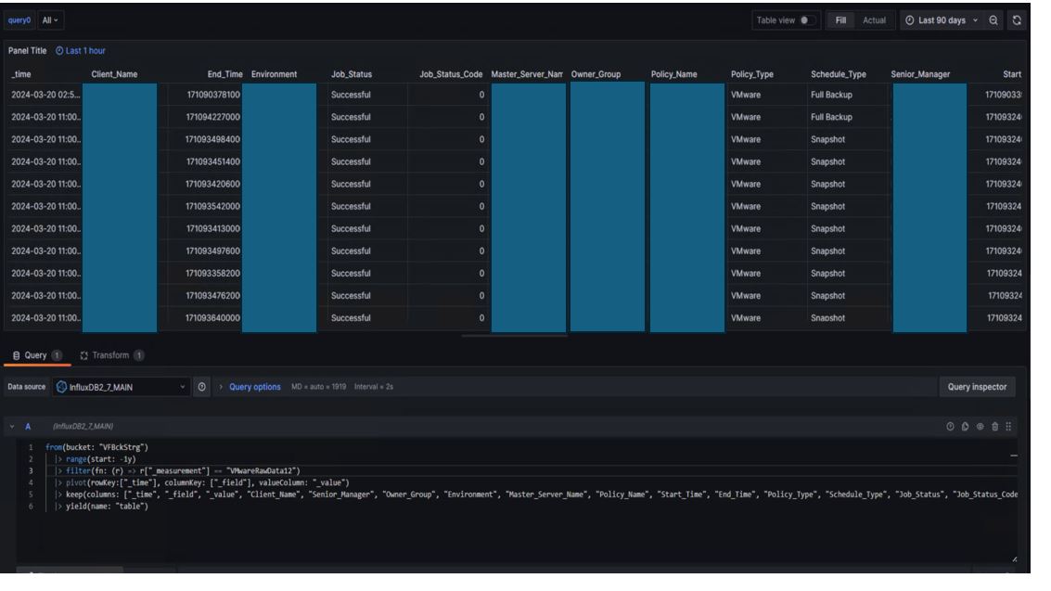This screenshot has height=591, width=1051.
Task: Click the zoom out time range icon
Action: pyautogui.click(x=993, y=19)
